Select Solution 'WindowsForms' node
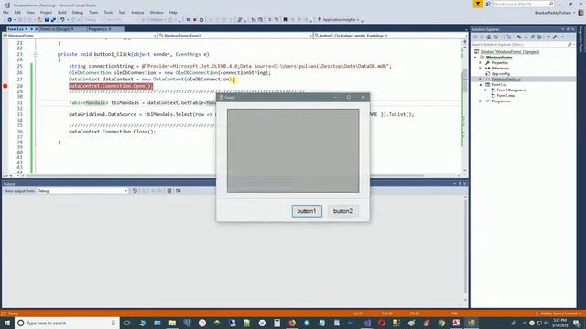 click(509, 52)
